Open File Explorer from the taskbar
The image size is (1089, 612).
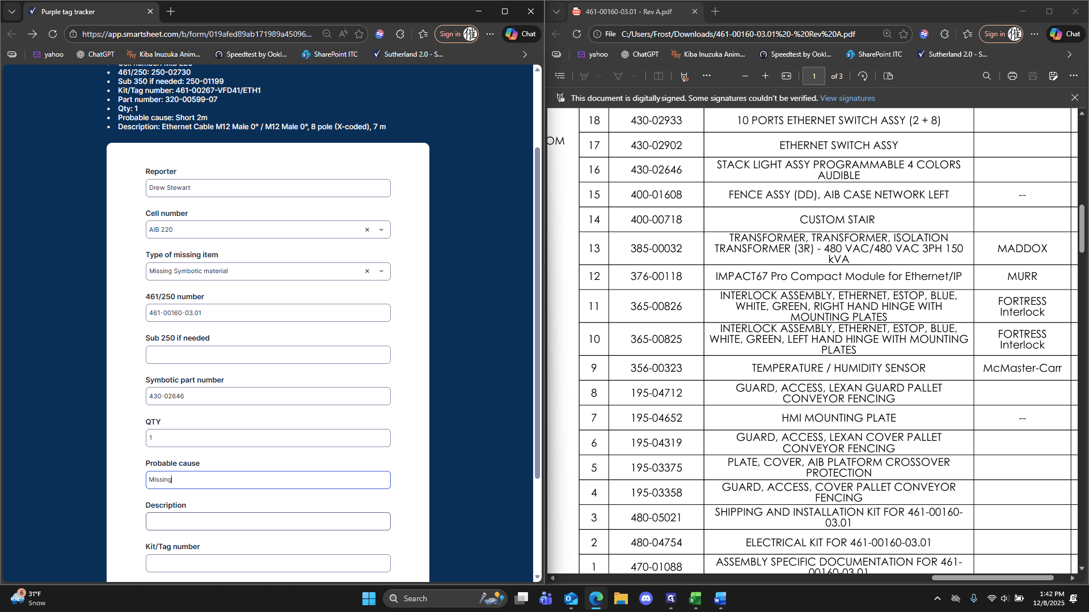[621, 598]
